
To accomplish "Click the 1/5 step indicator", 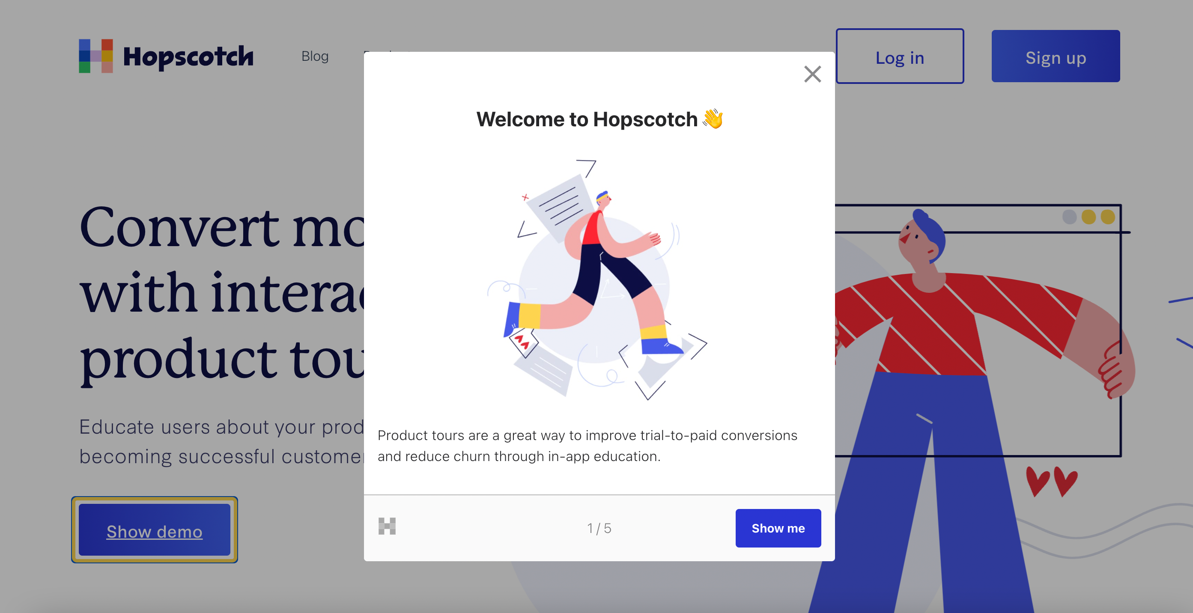I will point(599,527).
